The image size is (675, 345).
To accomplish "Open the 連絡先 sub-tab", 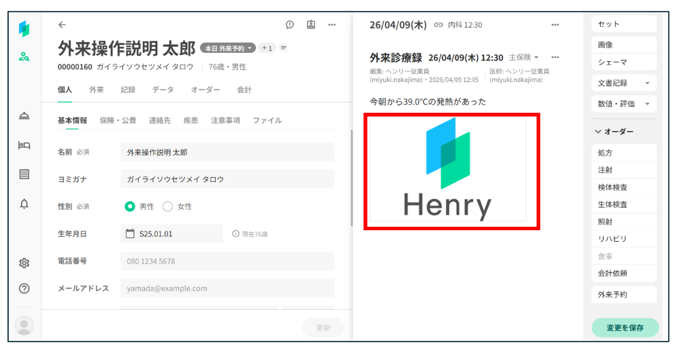I will pos(160,120).
